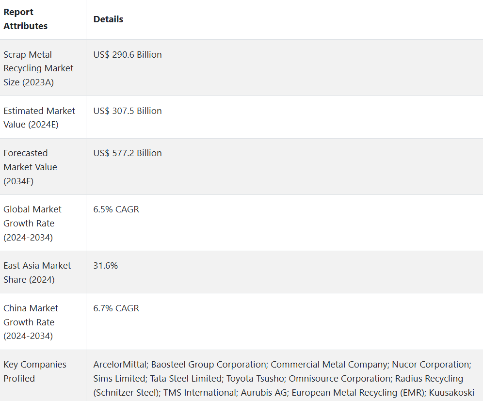The height and width of the screenshot is (401, 483).
Task: Select the East Asia Market Share label
Action: (x=37, y=273)
